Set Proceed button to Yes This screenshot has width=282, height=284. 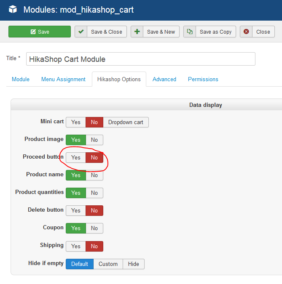[76, 158]
